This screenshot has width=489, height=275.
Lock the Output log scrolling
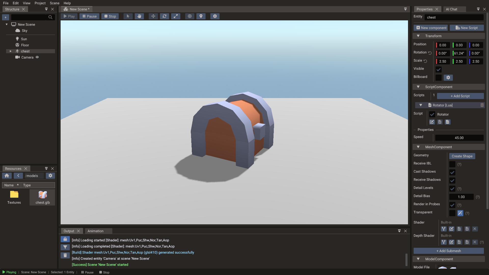(x=65, y=239)
